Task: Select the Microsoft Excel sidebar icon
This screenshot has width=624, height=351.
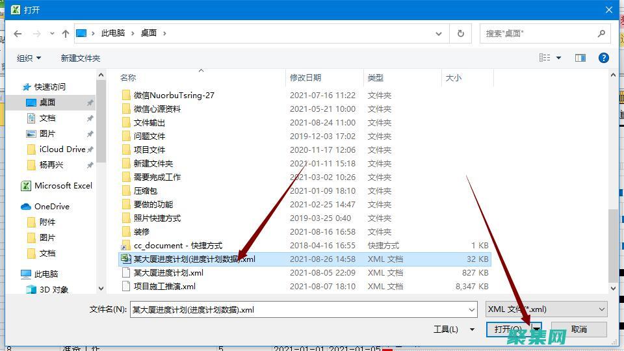Action: (x=26, y=186)
